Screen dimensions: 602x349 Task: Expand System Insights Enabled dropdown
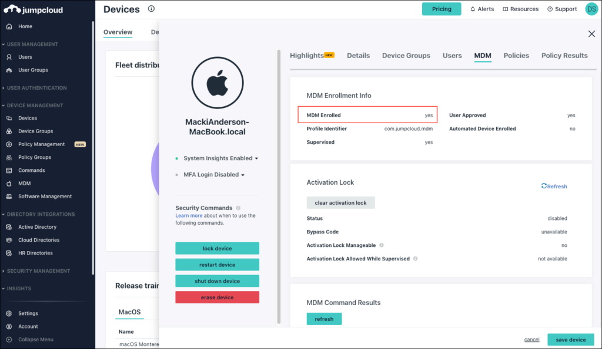256,158
